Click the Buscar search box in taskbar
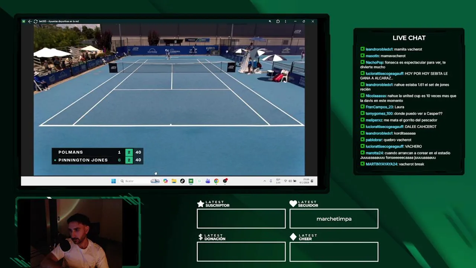Image resolution: width=476 pixels, height=268 pixels. click(x=140, y=181)
